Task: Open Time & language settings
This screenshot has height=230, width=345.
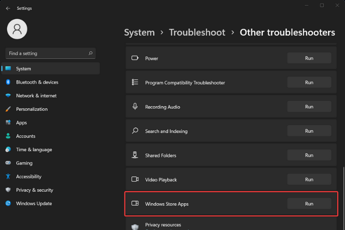Action: [x=51, y=149]
